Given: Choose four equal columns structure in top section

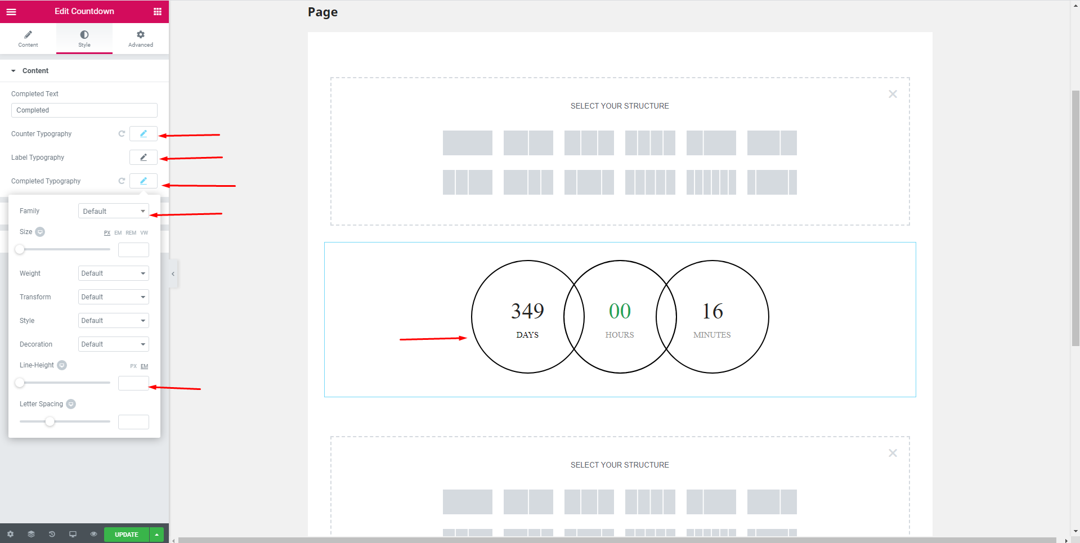Looking at the screenshot, I should click(650, 143).
